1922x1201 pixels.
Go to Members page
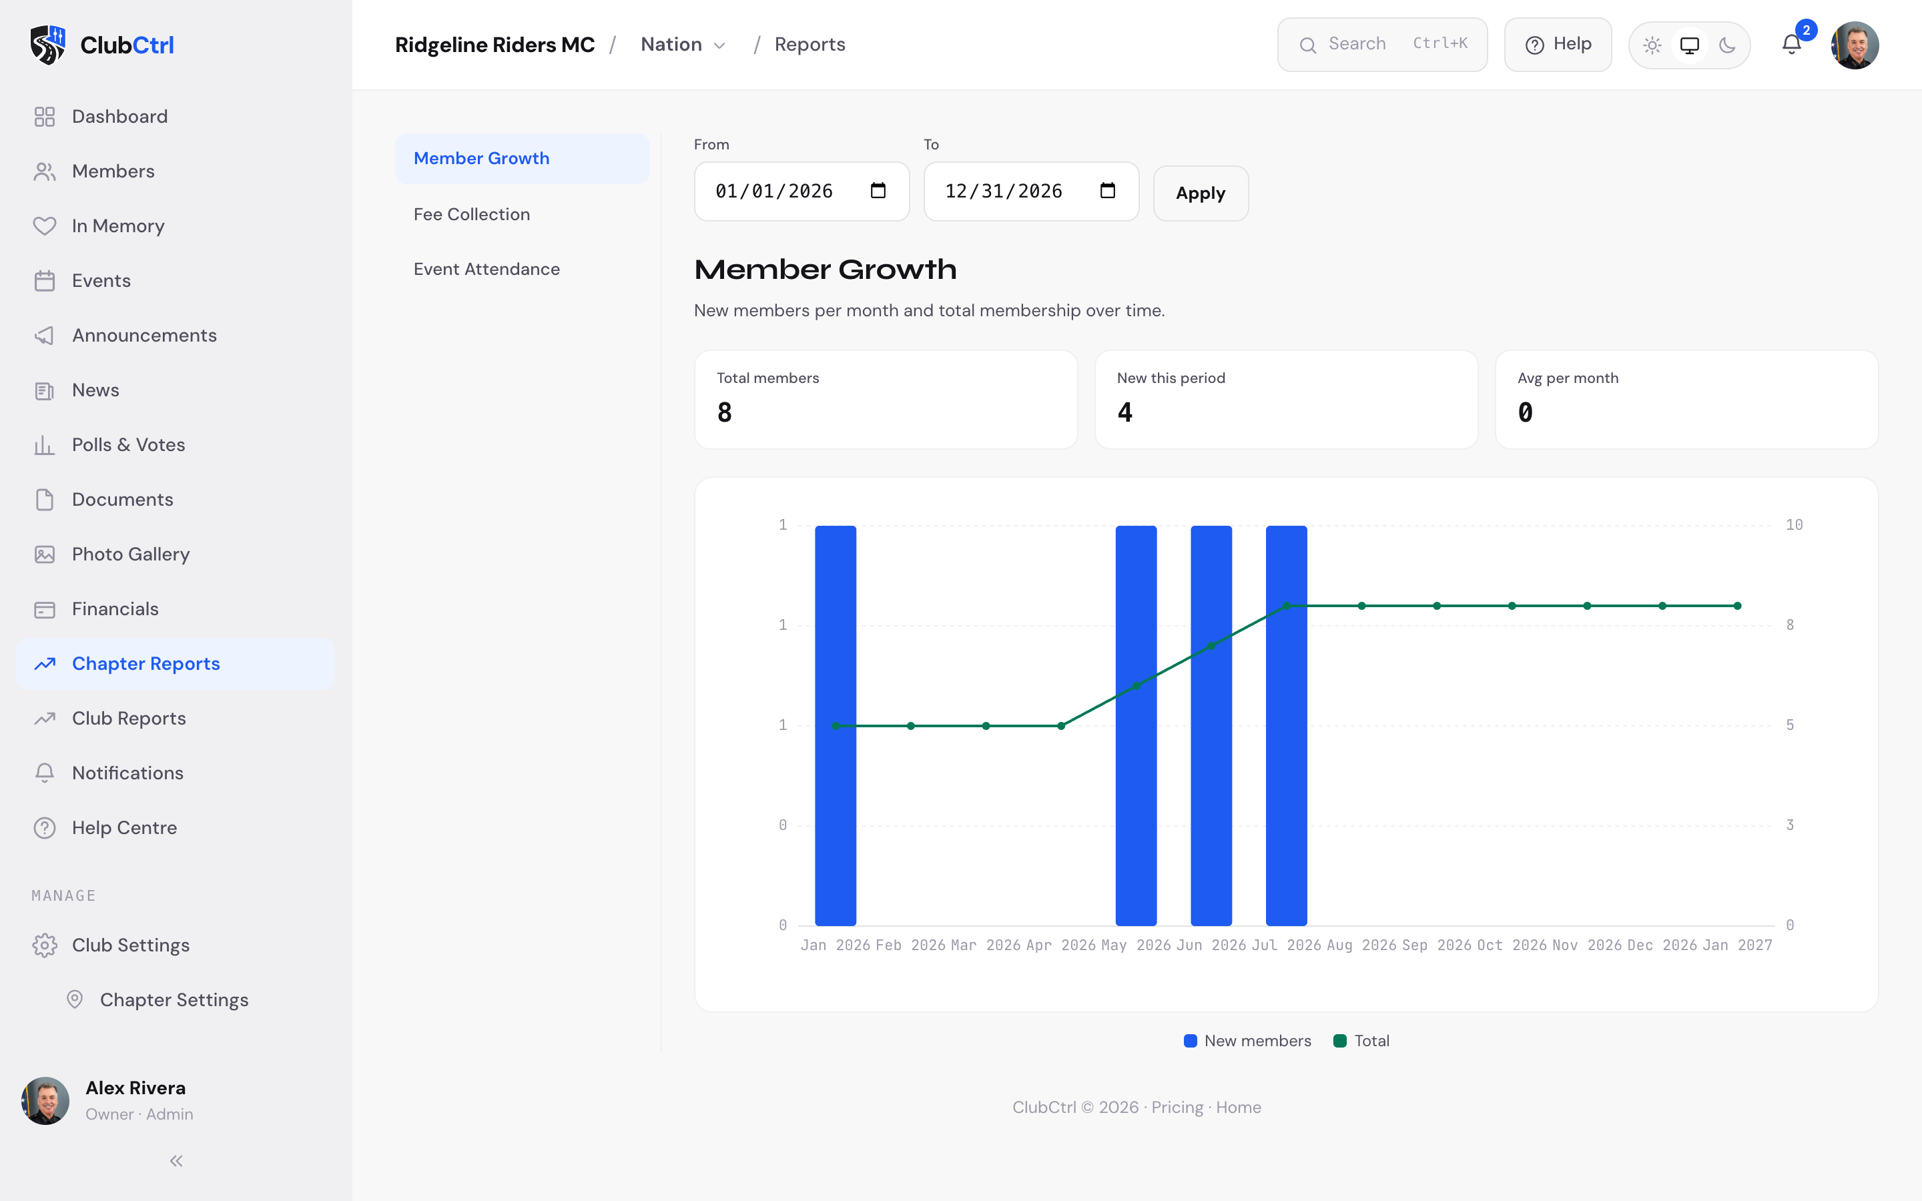coord(176,171)
